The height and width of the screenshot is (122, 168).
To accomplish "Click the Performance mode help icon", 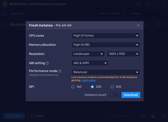I will click(x=60, y=71).
